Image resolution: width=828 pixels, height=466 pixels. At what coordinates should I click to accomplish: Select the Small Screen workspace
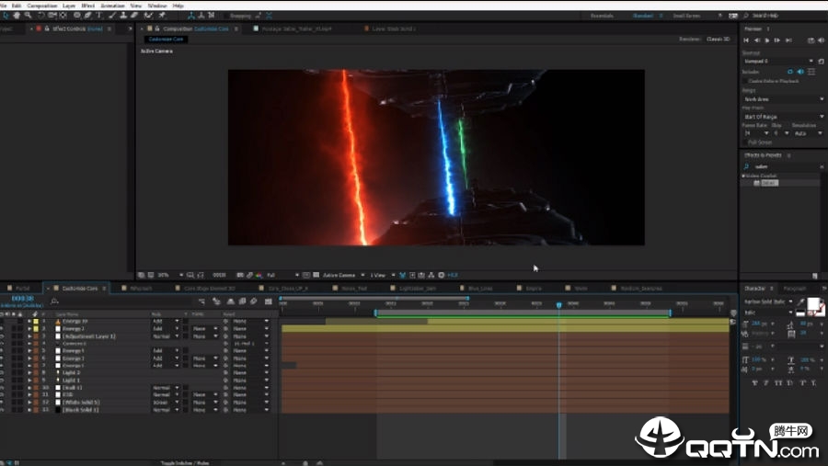(x=684, y=16)
